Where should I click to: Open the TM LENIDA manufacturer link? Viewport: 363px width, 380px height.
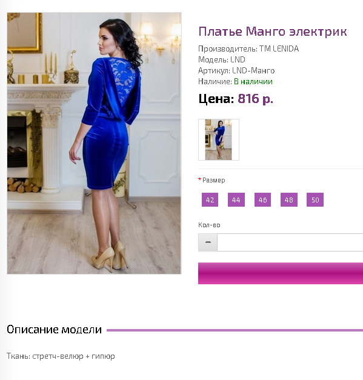point(279,48)
